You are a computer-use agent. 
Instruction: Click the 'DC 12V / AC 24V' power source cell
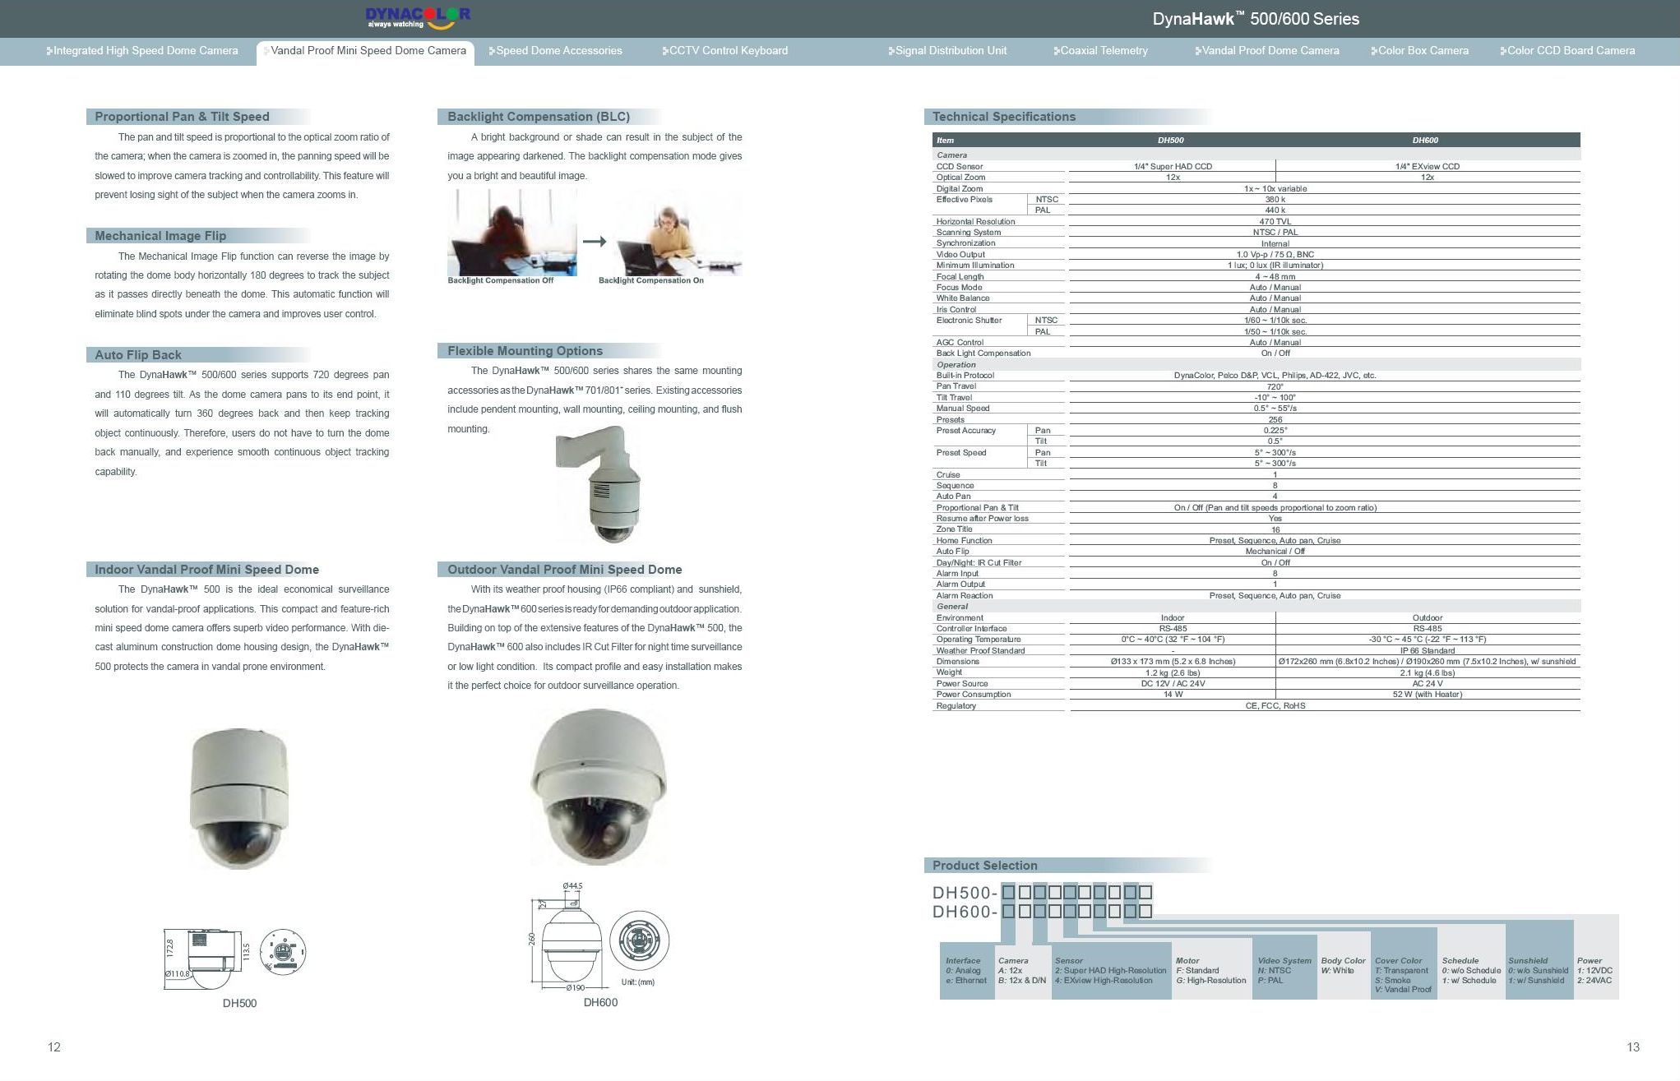click(x=1173, y=684)
